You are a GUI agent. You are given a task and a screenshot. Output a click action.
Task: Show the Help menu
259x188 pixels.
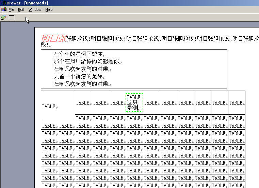coord(49,10)
